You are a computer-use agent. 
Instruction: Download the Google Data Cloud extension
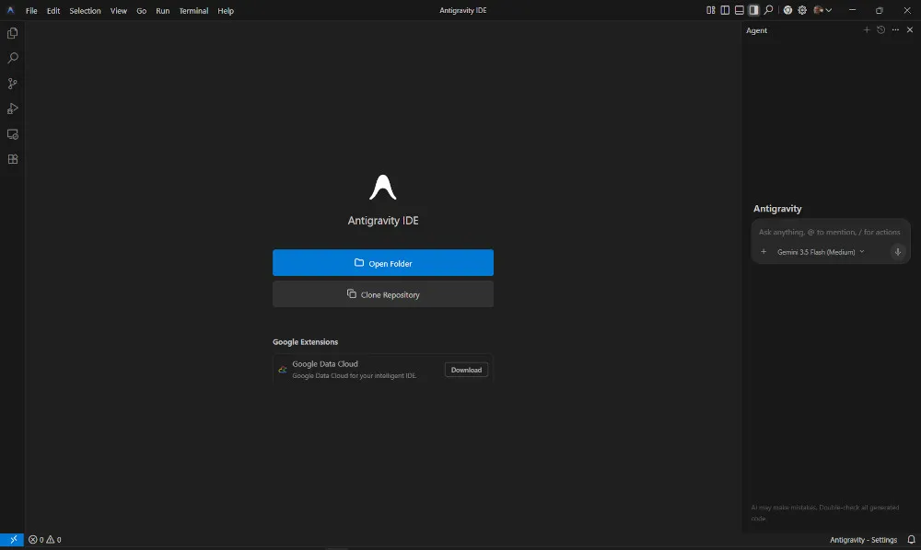point(466,370)
